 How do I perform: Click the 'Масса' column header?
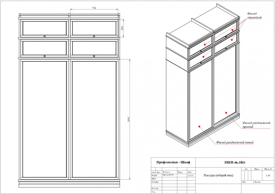(x=256, y=169)
